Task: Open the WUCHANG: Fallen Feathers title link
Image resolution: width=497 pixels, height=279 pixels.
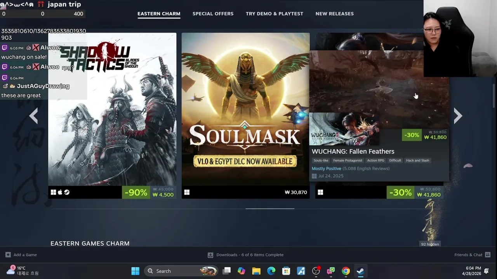Action: click(353, 152)
